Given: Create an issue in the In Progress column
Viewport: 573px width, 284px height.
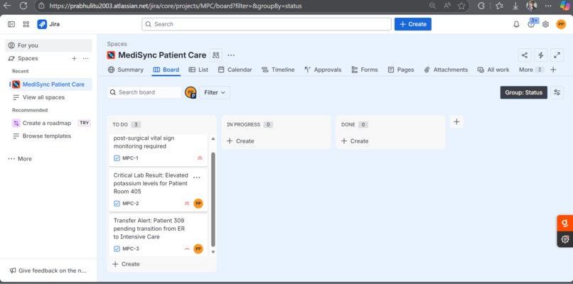Looking at the screenshot, I should pyautogui.click(x=240, y=141).
